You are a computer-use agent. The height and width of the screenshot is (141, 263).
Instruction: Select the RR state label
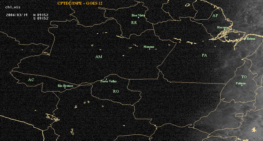click(134, 23)
